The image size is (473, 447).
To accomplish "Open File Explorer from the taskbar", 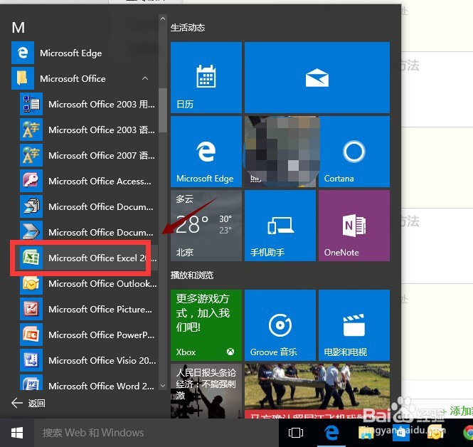I will click(x=366, y=433).
